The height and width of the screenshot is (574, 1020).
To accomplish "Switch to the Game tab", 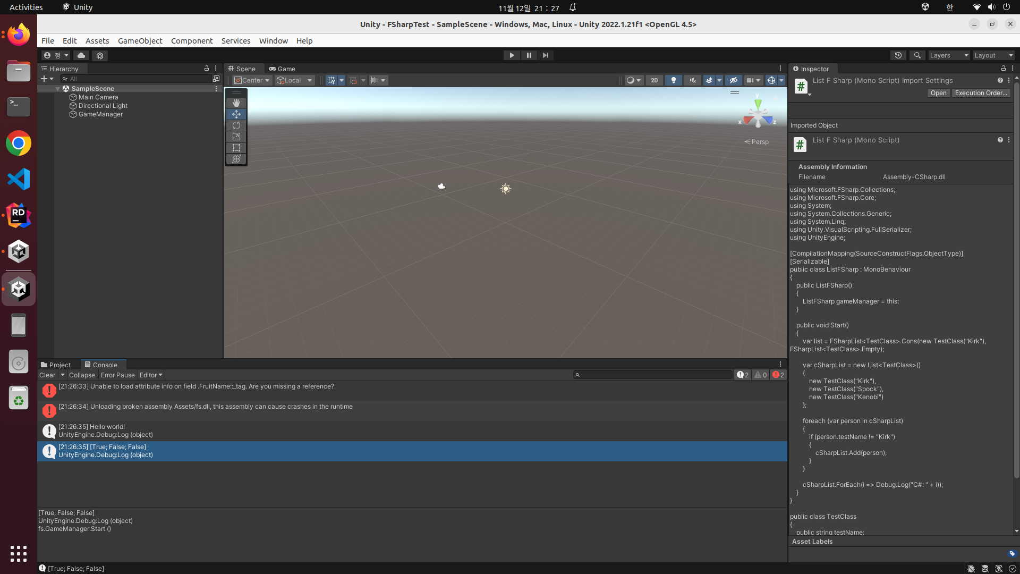I will click(x=282, y=69).
